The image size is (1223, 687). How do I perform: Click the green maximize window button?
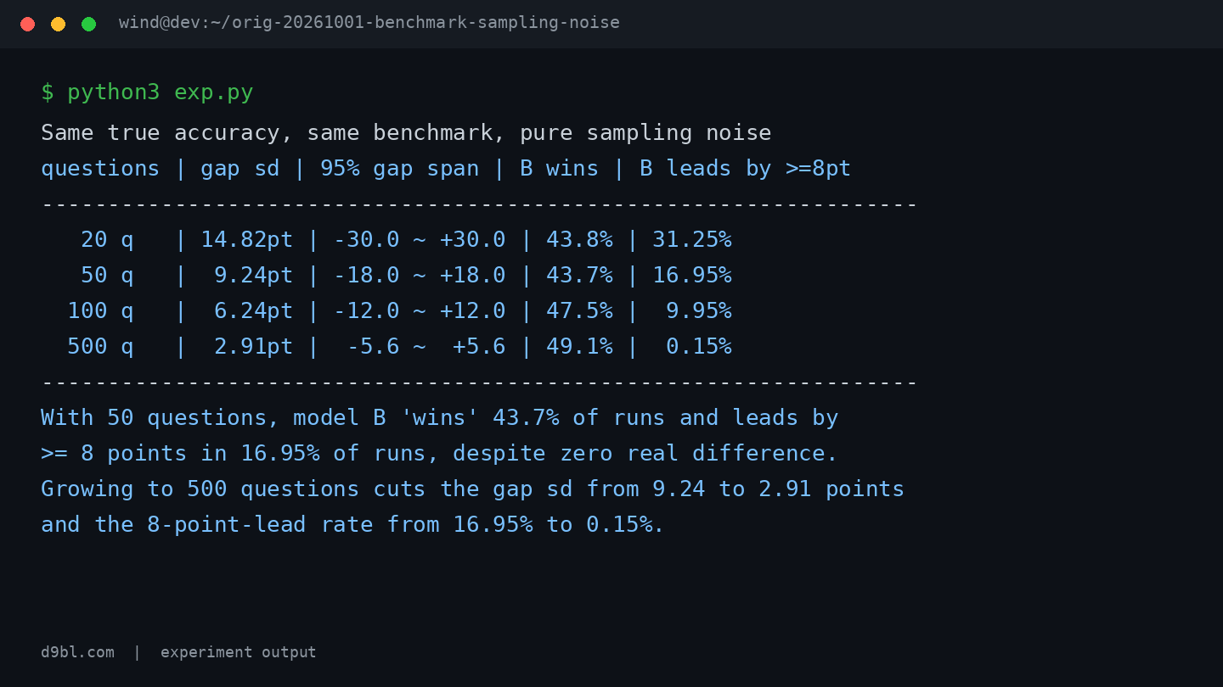88,24
